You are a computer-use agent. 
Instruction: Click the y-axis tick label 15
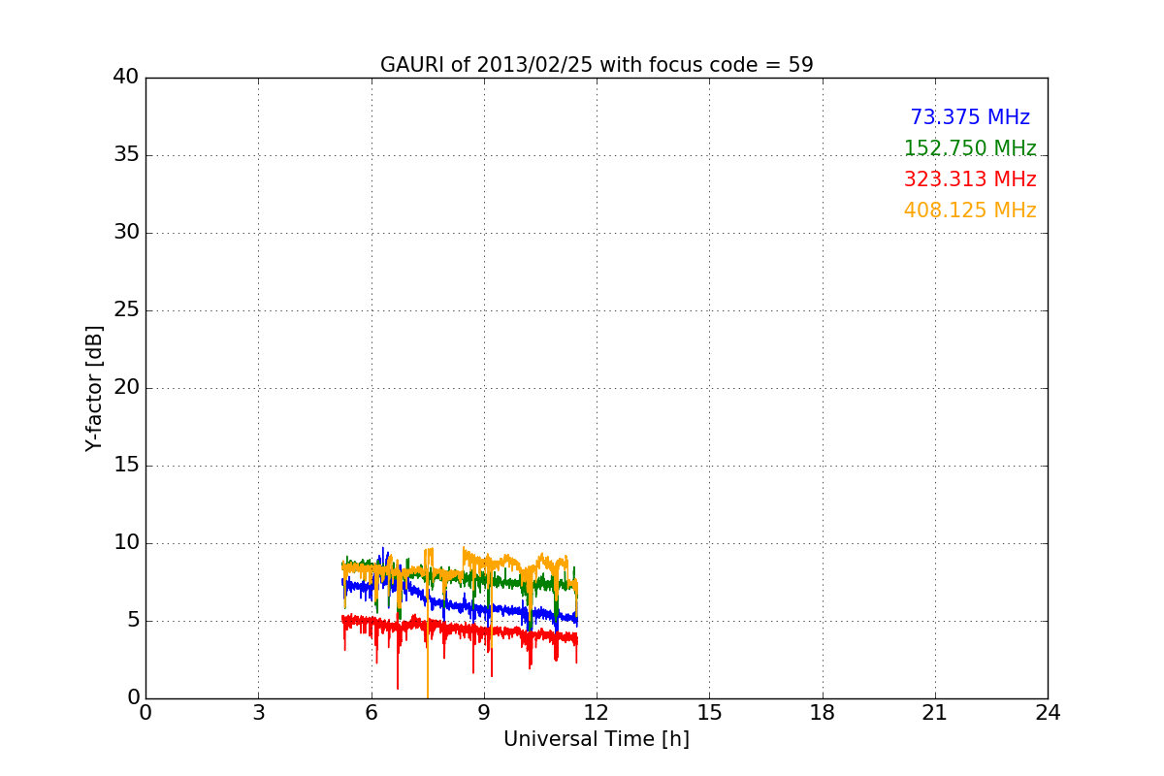[126, 466]
